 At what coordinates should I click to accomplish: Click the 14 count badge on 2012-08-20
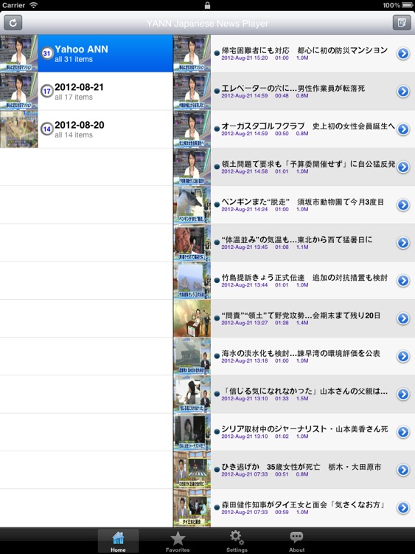46,129
